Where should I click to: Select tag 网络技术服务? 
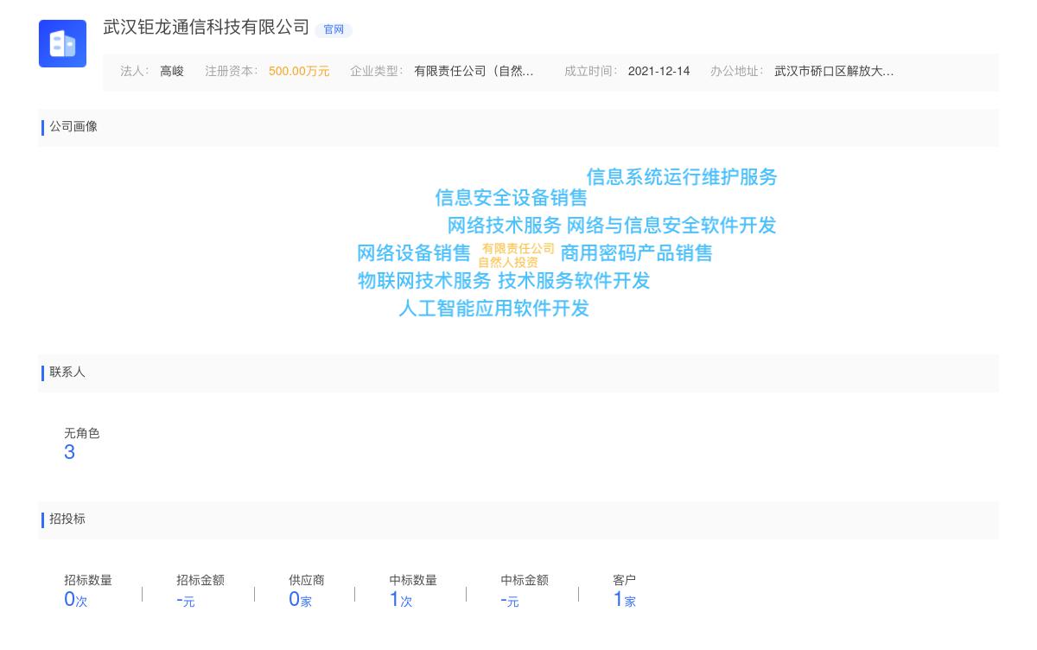click(x=505, y=226)
